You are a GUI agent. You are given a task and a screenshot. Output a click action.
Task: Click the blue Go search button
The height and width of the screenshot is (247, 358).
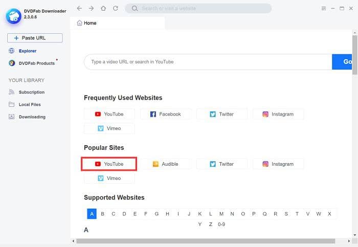click(x=345, y=62)
